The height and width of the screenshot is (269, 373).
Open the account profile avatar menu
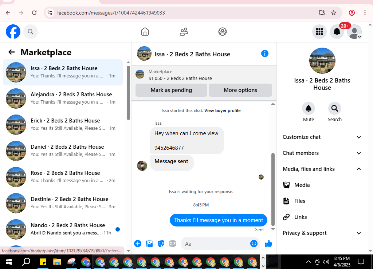point(354,32)
